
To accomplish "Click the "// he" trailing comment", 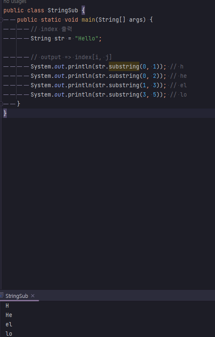I will [x=178, y=76].
